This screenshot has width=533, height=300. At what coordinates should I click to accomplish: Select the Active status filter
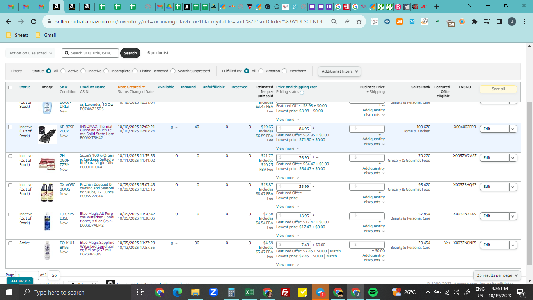63,71
